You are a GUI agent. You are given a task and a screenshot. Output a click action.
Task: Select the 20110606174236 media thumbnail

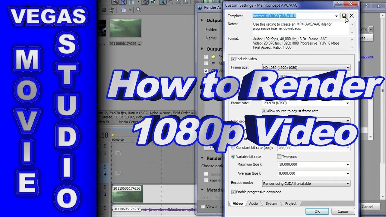click(125, 28)
